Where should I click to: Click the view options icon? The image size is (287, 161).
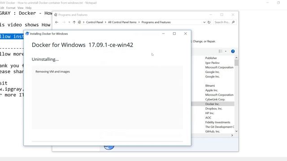coord(221,51)
